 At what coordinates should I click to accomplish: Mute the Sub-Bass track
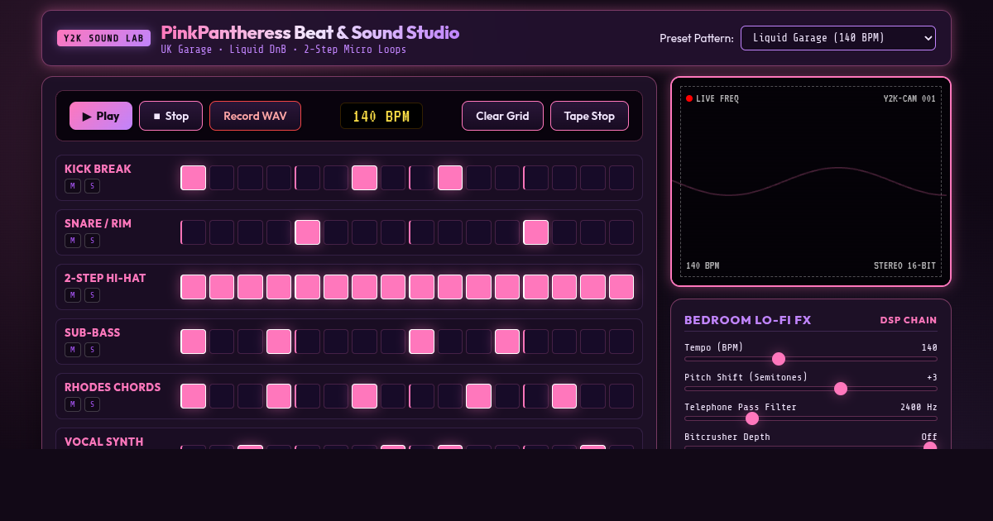point(73,350)
